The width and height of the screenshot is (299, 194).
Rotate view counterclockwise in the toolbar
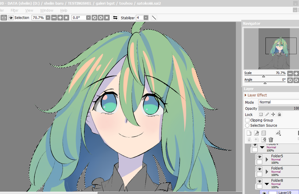click(95, 18)
